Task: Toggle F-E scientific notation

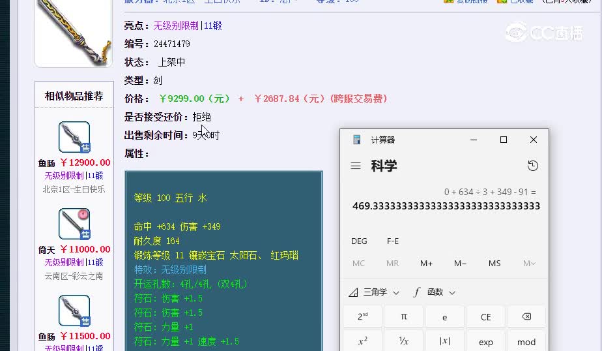Action: (x=393, y=241)
